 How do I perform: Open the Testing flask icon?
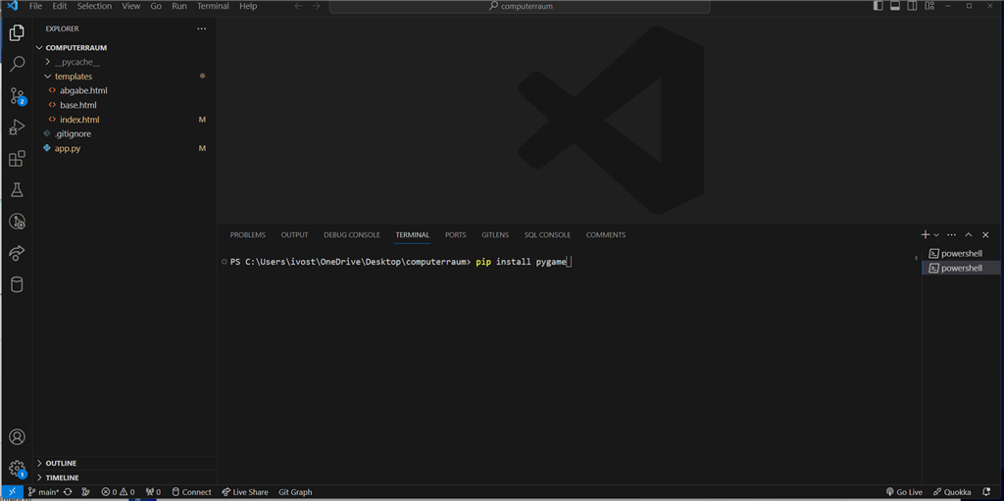(17, 190)
